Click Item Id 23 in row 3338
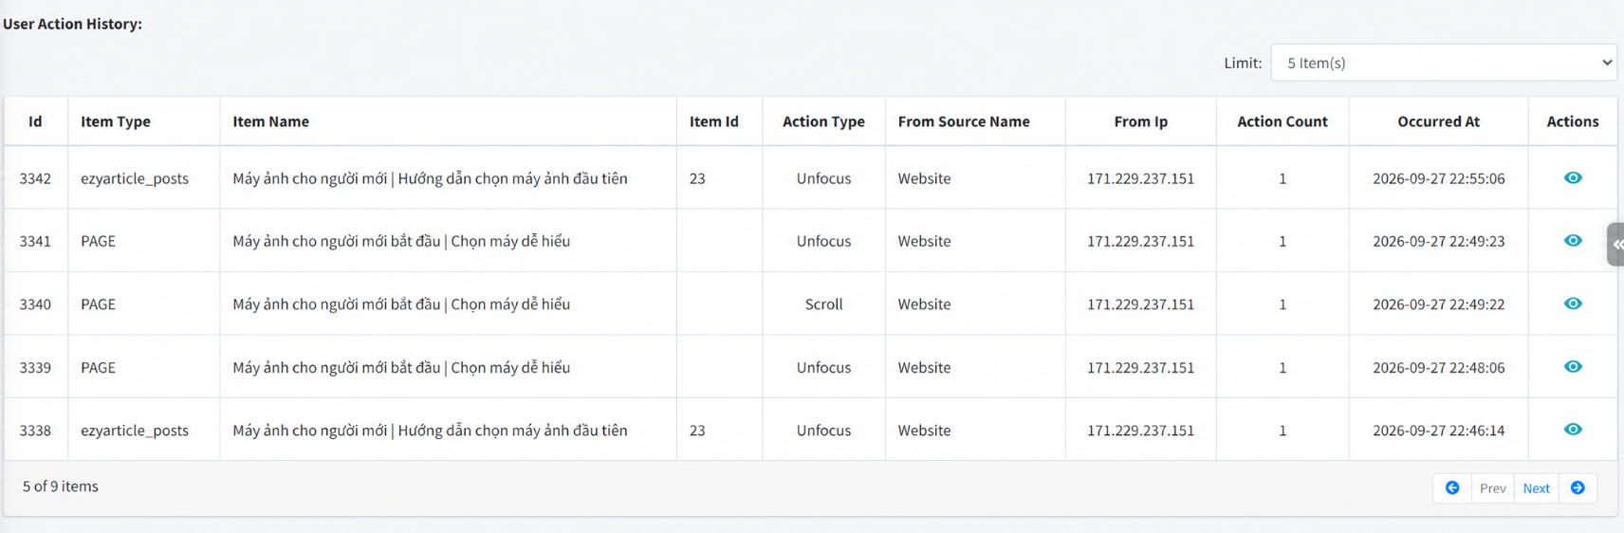This screenshot has height=533, width=1624. 697,431
